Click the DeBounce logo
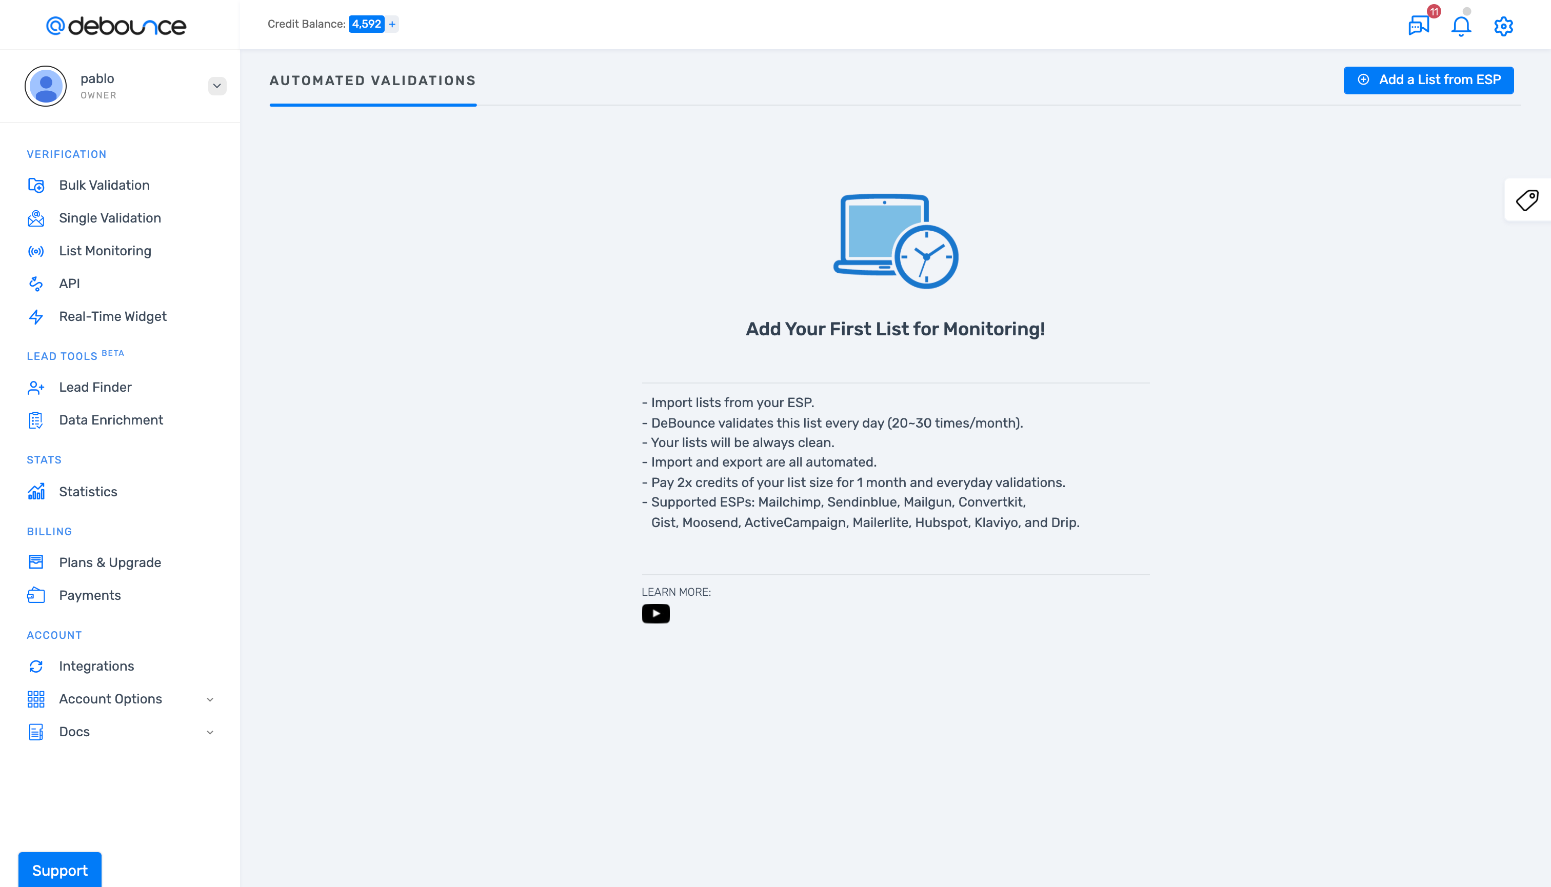This screenshot has height=887, width=1551. [x=116, y=26]
